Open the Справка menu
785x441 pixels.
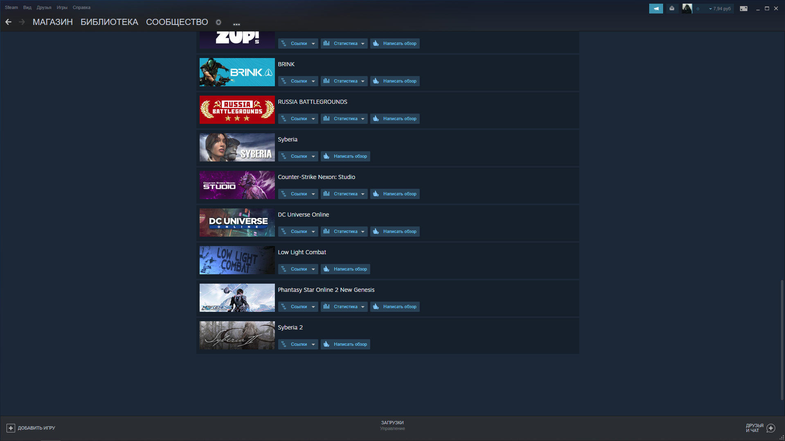[81, 7]
